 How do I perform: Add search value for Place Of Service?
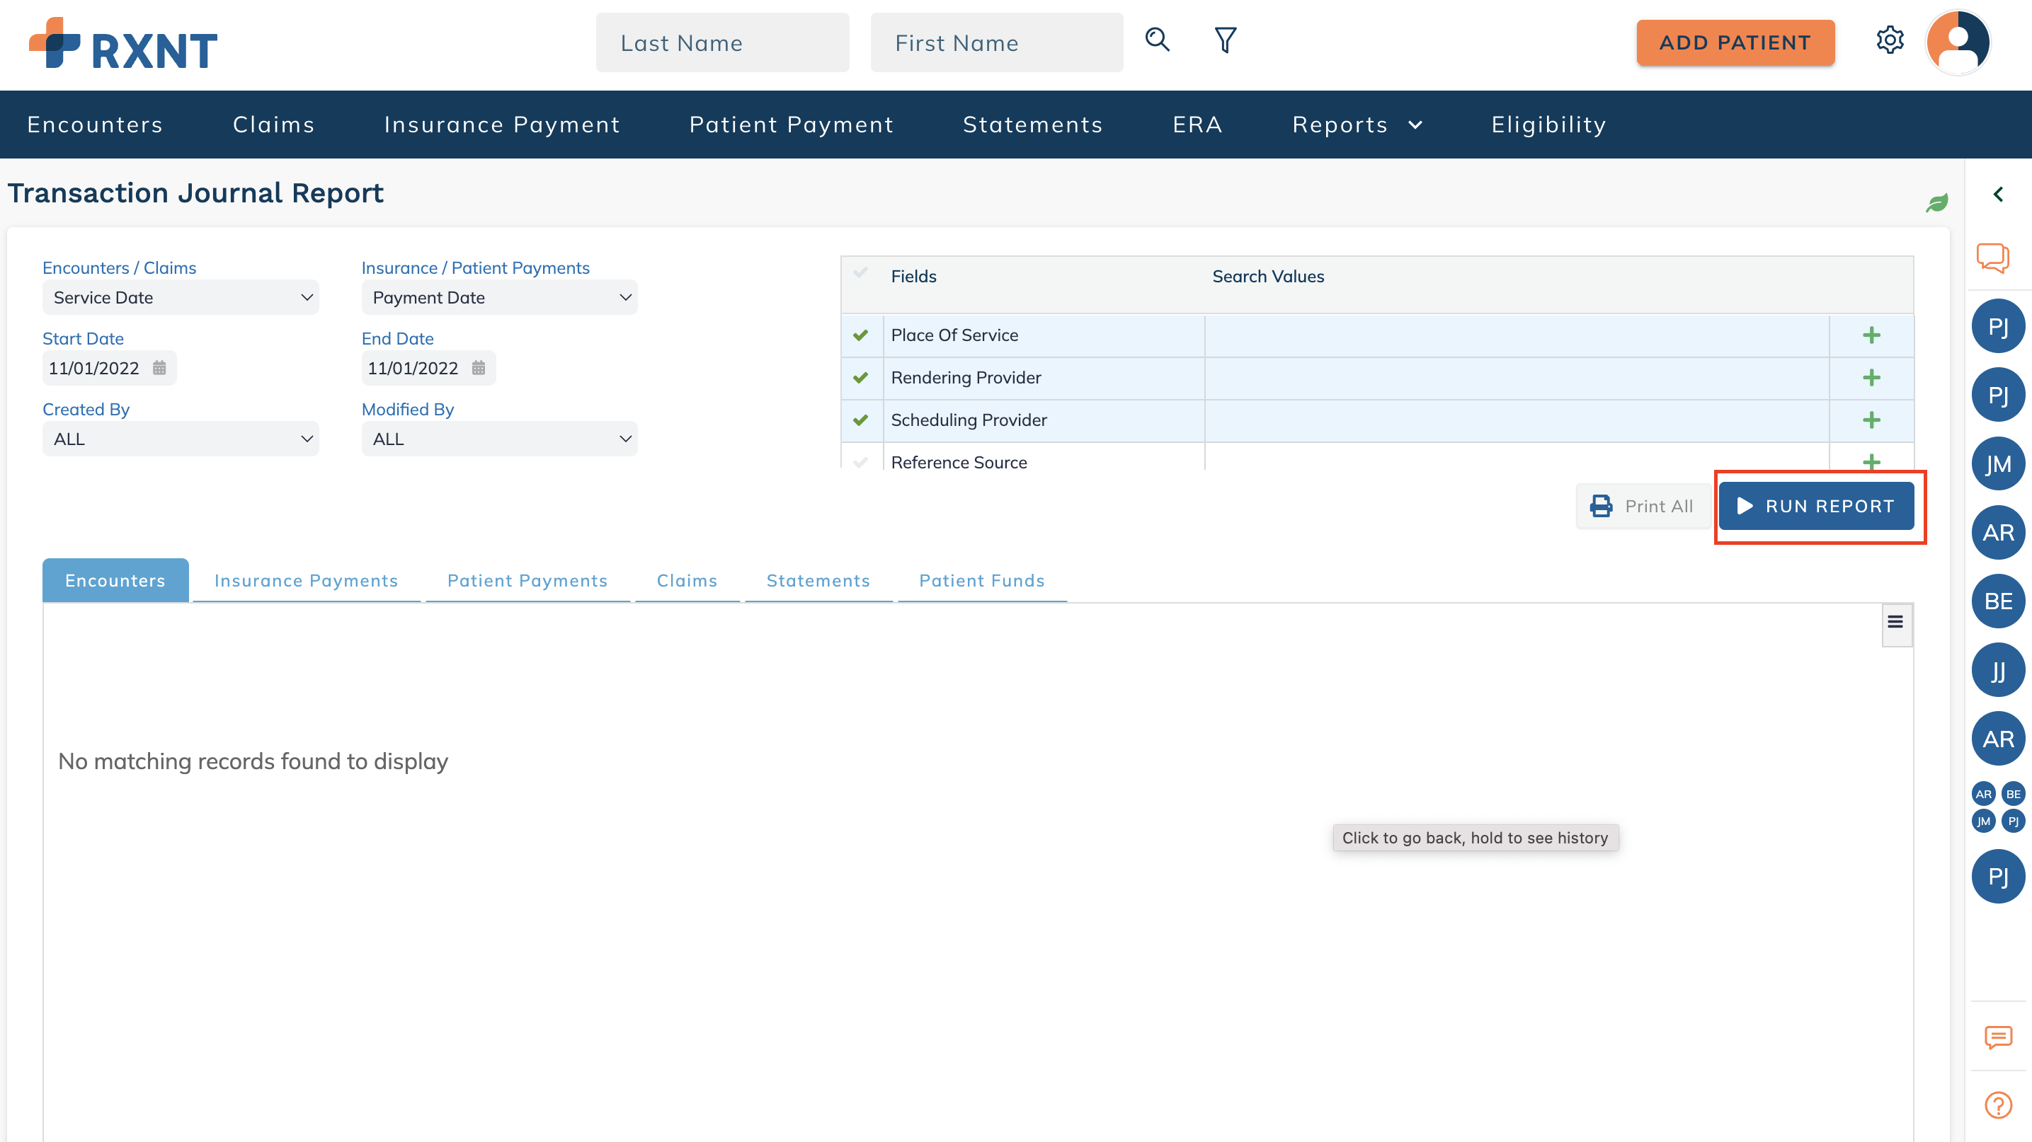point(1871,336)
